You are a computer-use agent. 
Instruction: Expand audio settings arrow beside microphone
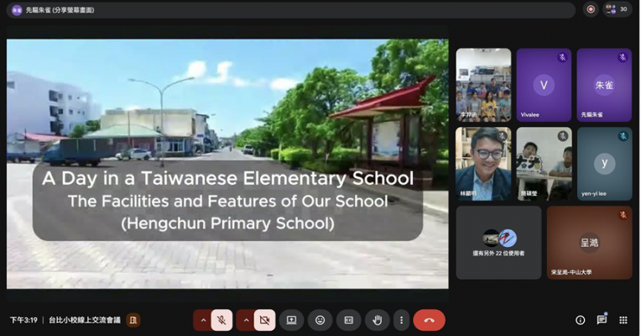[x=203, y=320]
